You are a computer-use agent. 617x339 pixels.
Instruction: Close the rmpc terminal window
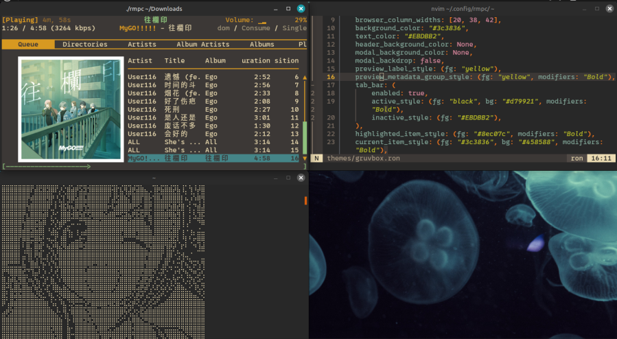301,9
